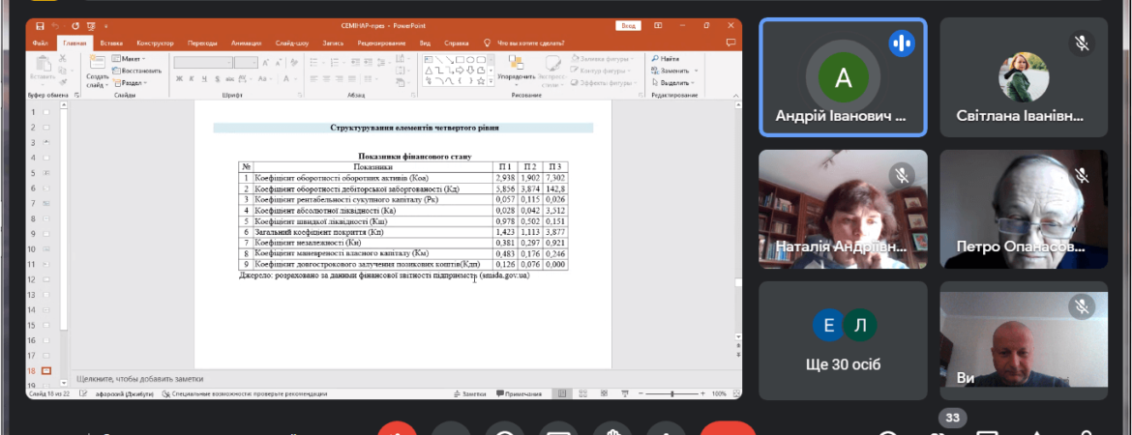Click the 100% zoom level

point(719,393)
